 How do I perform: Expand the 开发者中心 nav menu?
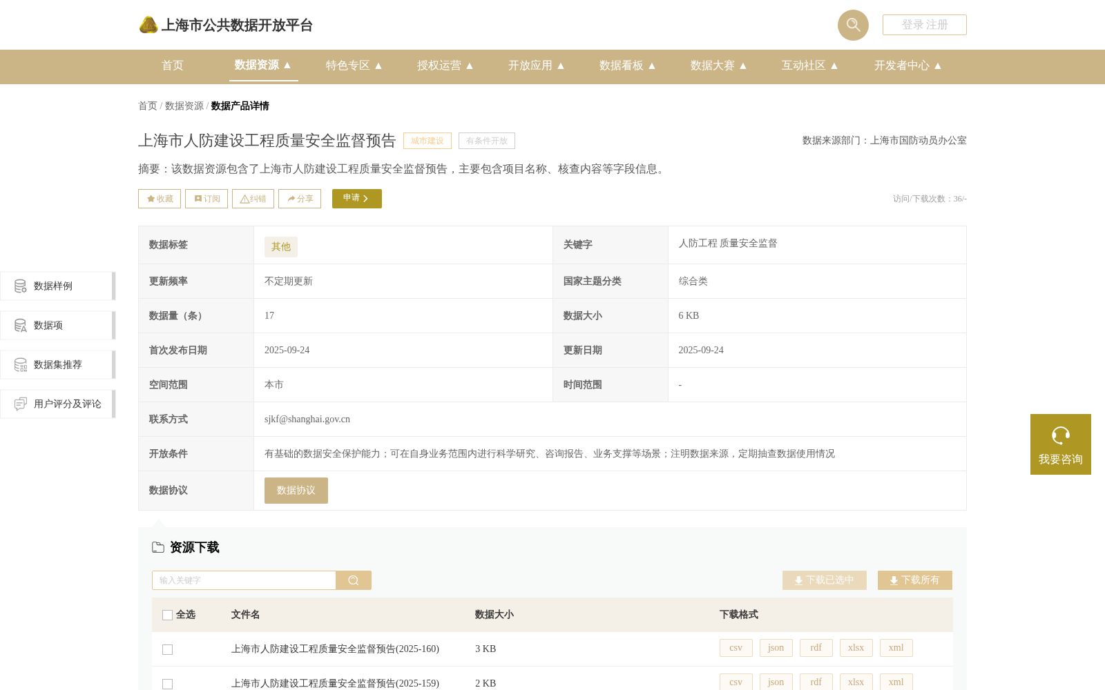(907, 66)
